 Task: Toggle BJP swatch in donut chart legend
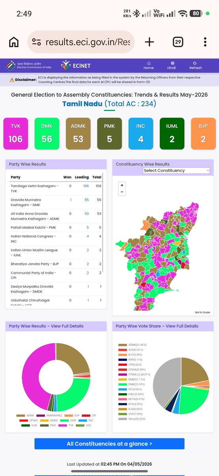point(68,415)
